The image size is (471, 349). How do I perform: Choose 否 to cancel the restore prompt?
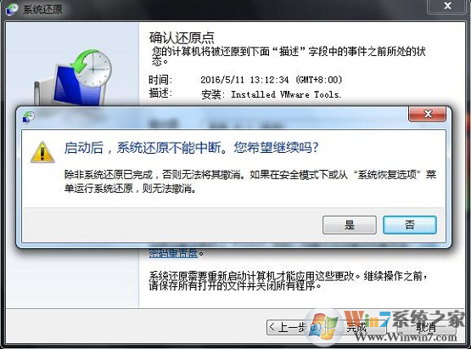pyautogui.click(x=410, y=225)
